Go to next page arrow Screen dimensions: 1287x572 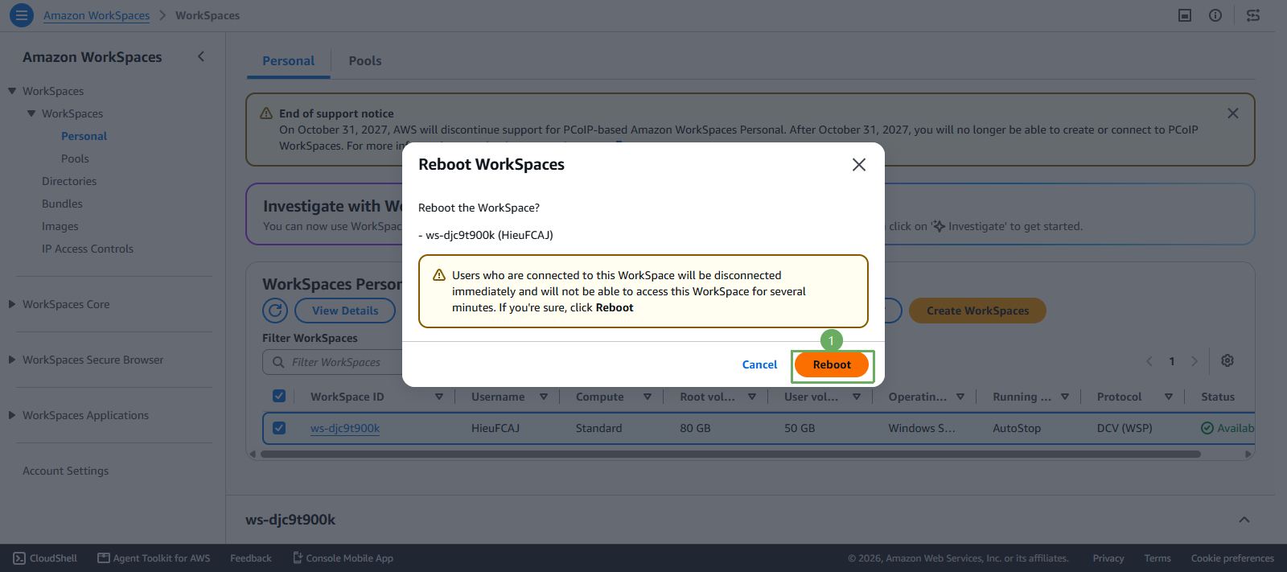point(1194,361)
